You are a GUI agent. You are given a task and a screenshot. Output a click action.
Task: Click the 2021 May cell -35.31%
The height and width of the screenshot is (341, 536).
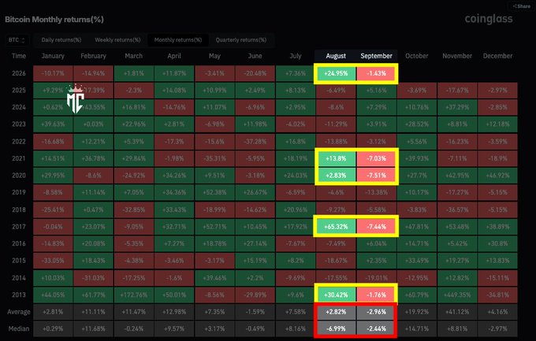coord(214,158)
